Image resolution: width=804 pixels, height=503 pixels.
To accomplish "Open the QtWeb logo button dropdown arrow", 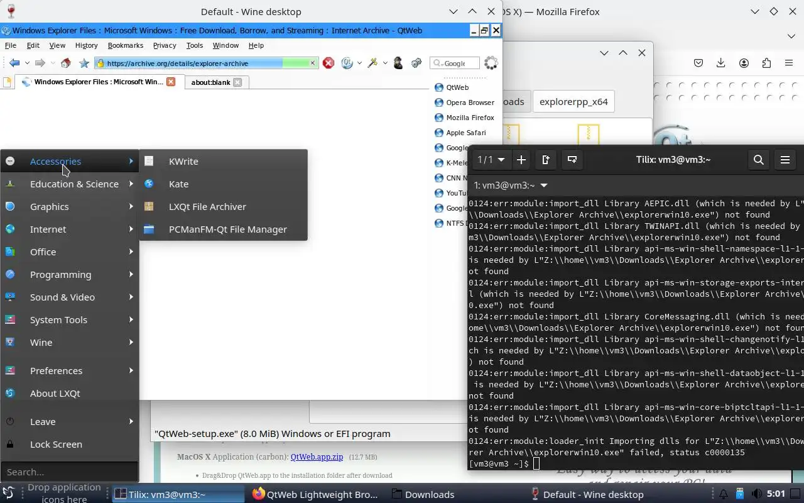I will click(x=359, y=63).
